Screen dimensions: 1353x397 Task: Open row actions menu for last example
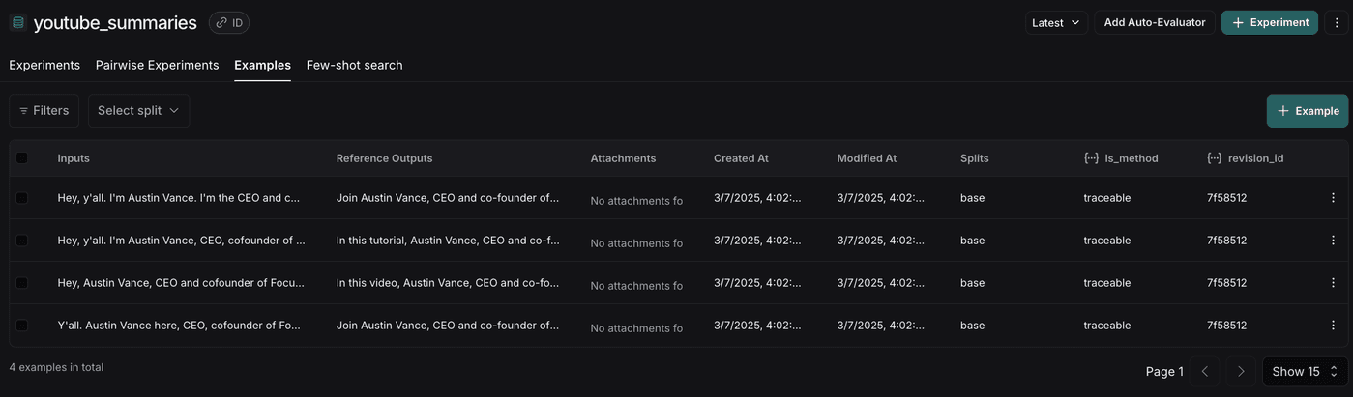coord(1334,326)
